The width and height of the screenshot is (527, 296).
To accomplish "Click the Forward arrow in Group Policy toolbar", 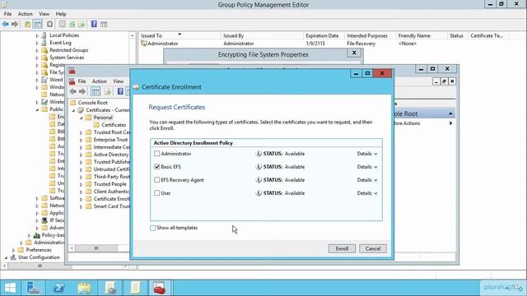I will pos(15,24).
